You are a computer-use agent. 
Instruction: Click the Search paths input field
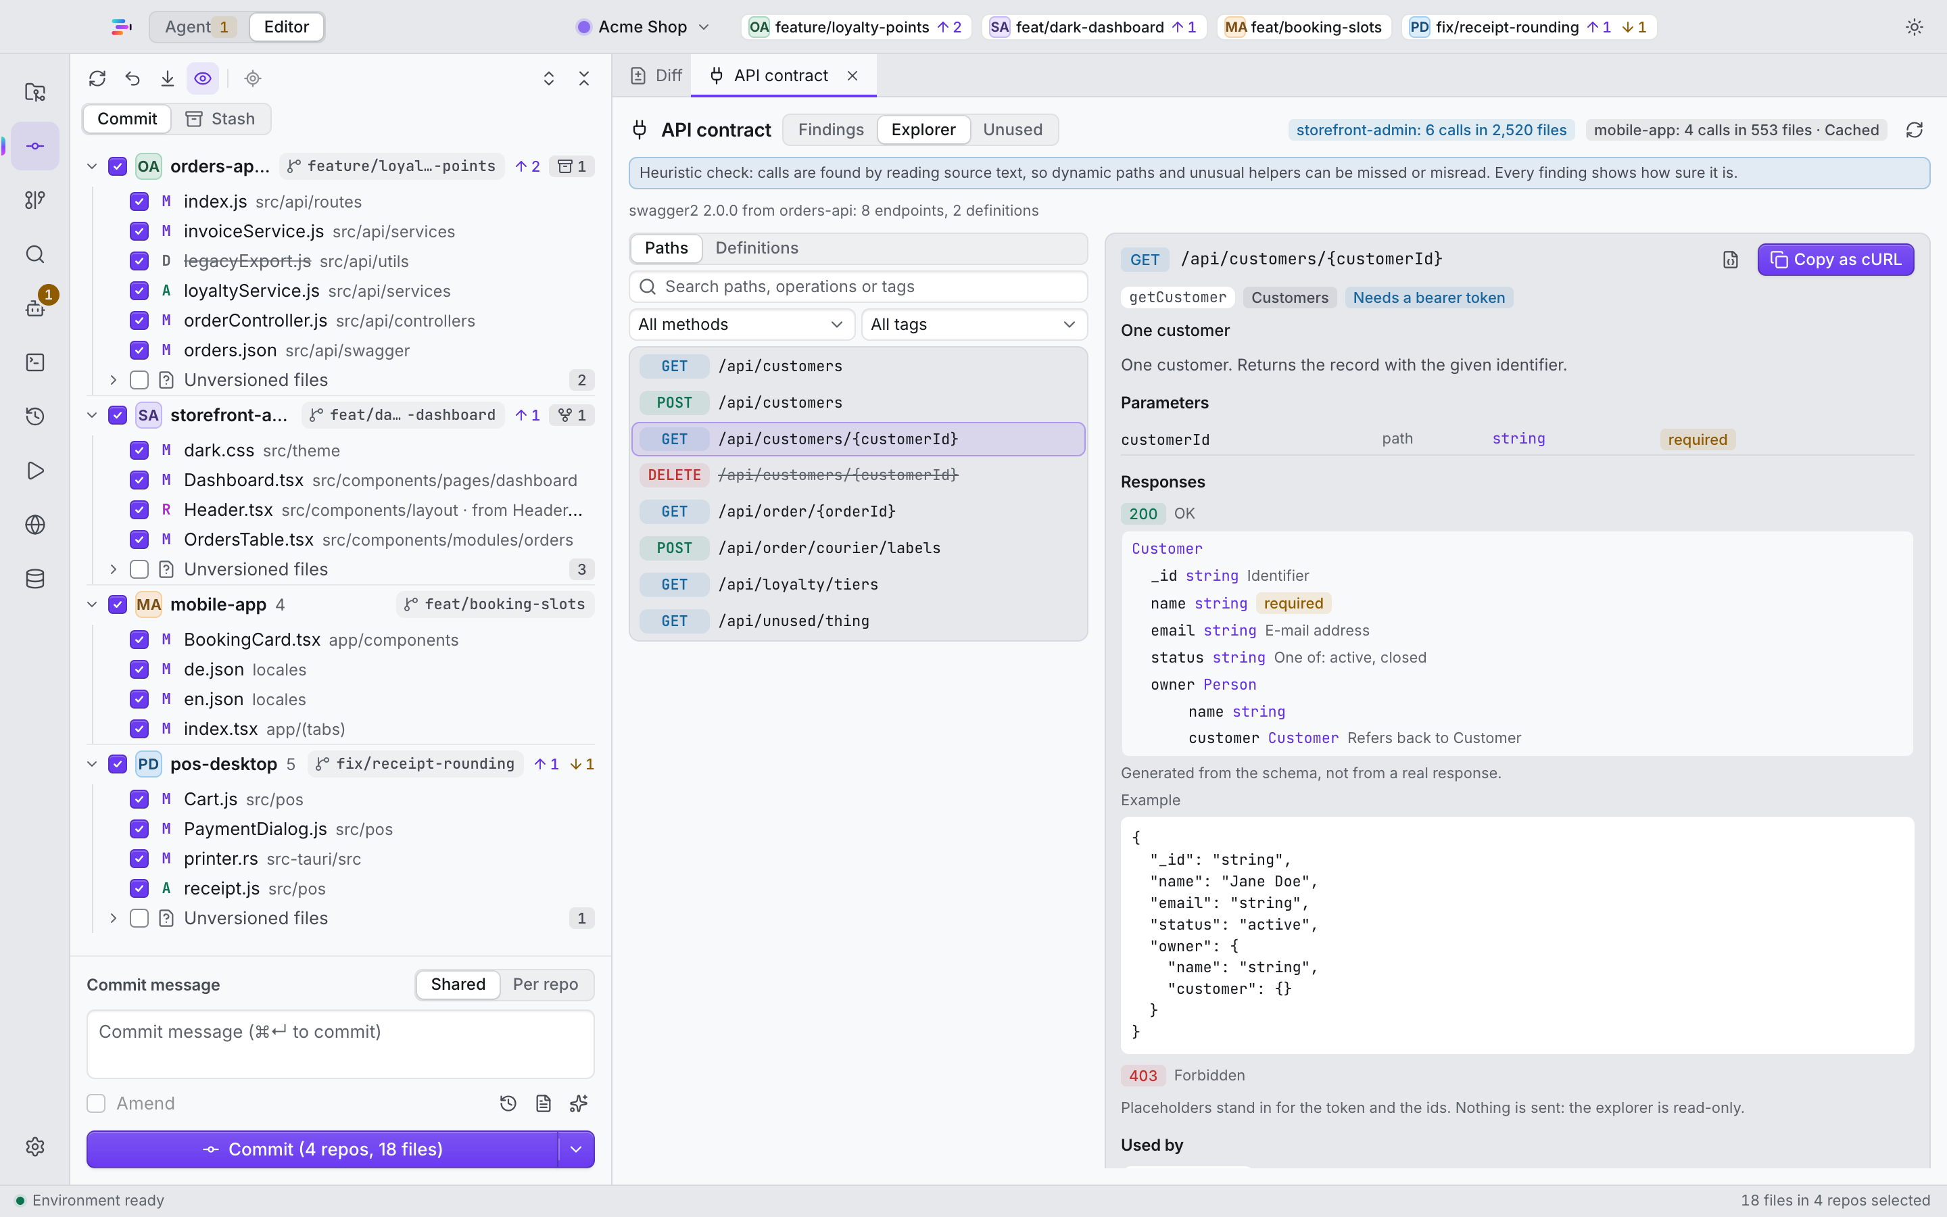tap(858, 287)
